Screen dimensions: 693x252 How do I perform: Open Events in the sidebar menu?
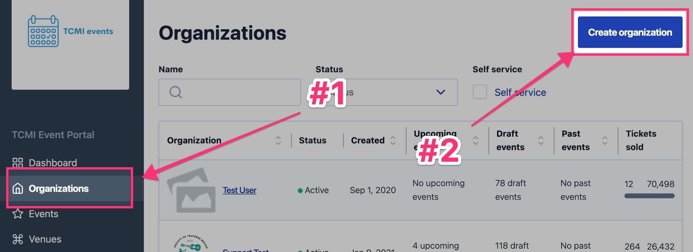(x=43, y=214)
